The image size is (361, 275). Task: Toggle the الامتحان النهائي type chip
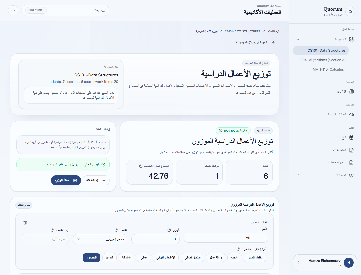pyautogui.click(x=166, y=258)
